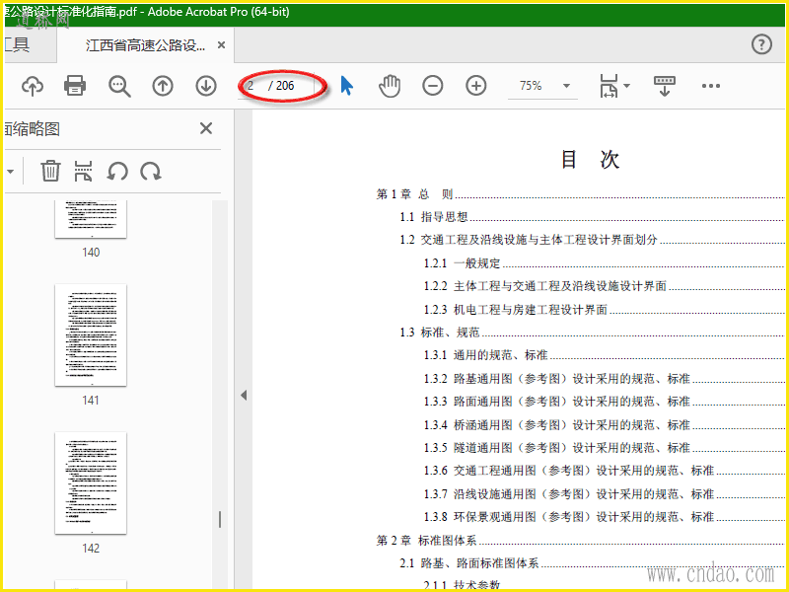Click the upload to cloud icon
Screen dimensions: 789x592
tap(33, 86)
